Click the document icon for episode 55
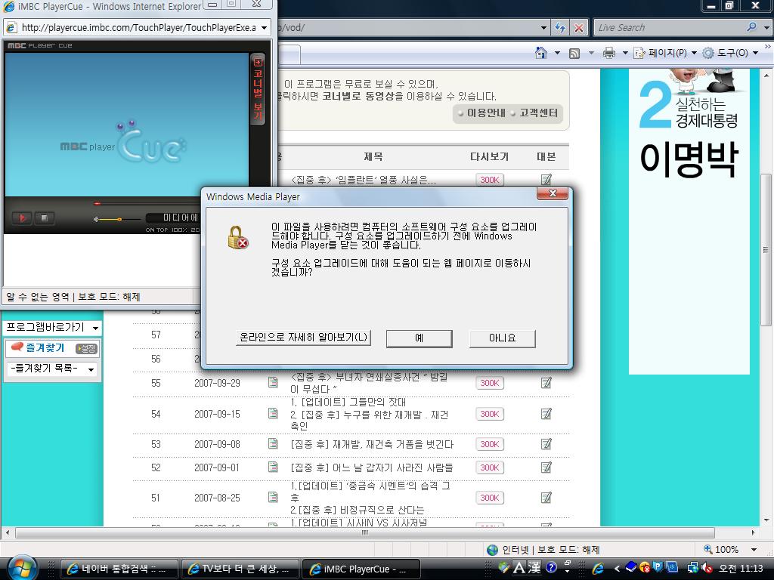 coord(272,382)
